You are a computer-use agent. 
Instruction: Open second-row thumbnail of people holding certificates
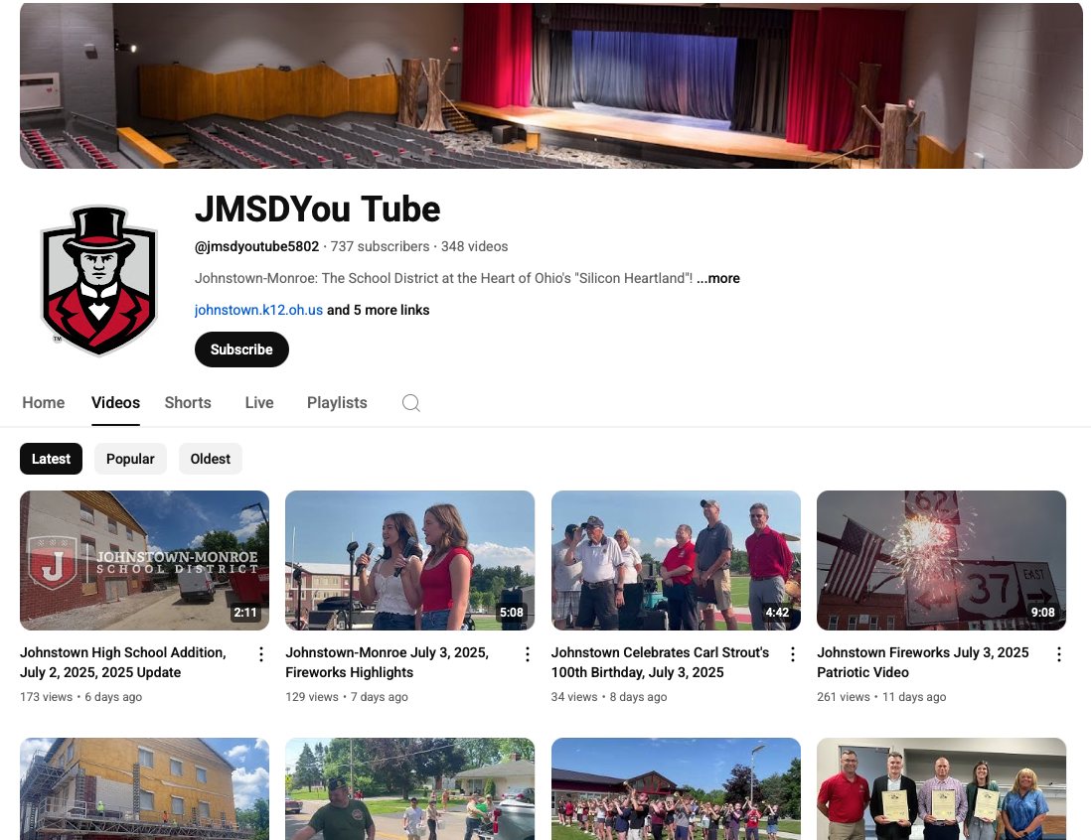coord(941,788)
